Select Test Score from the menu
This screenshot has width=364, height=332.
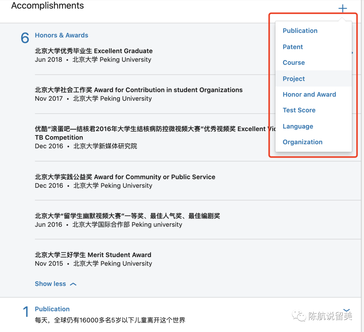coord(299,110)
